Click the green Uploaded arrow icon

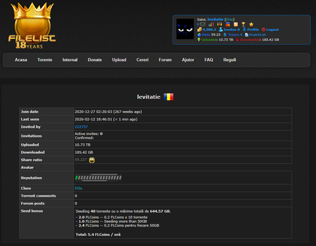pos(198,40)
